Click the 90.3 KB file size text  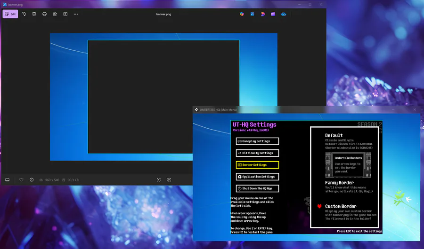point(73,180)
